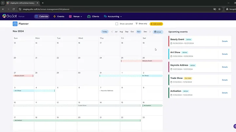
Task: Click the Add event button
Action: pyautogui.click(x=156, y=24)
